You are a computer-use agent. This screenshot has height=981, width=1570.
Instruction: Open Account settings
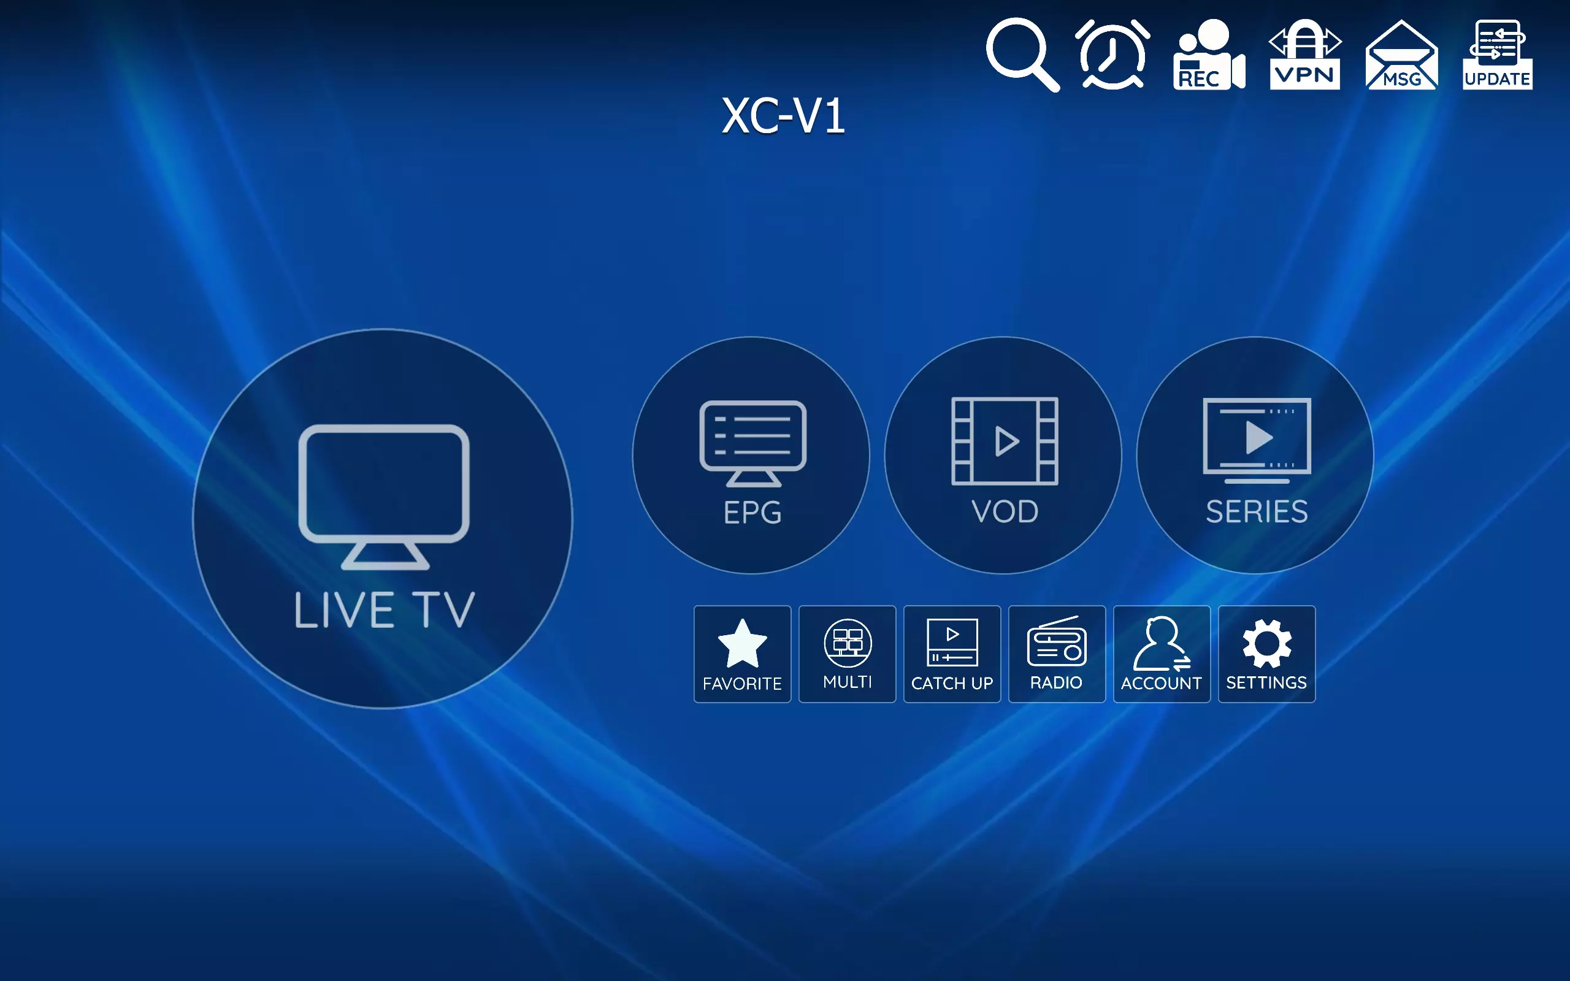1161,653
